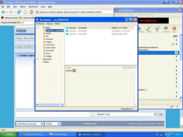
Task: Click the Firefox Back arrow button
Action: tap(3, 12)
